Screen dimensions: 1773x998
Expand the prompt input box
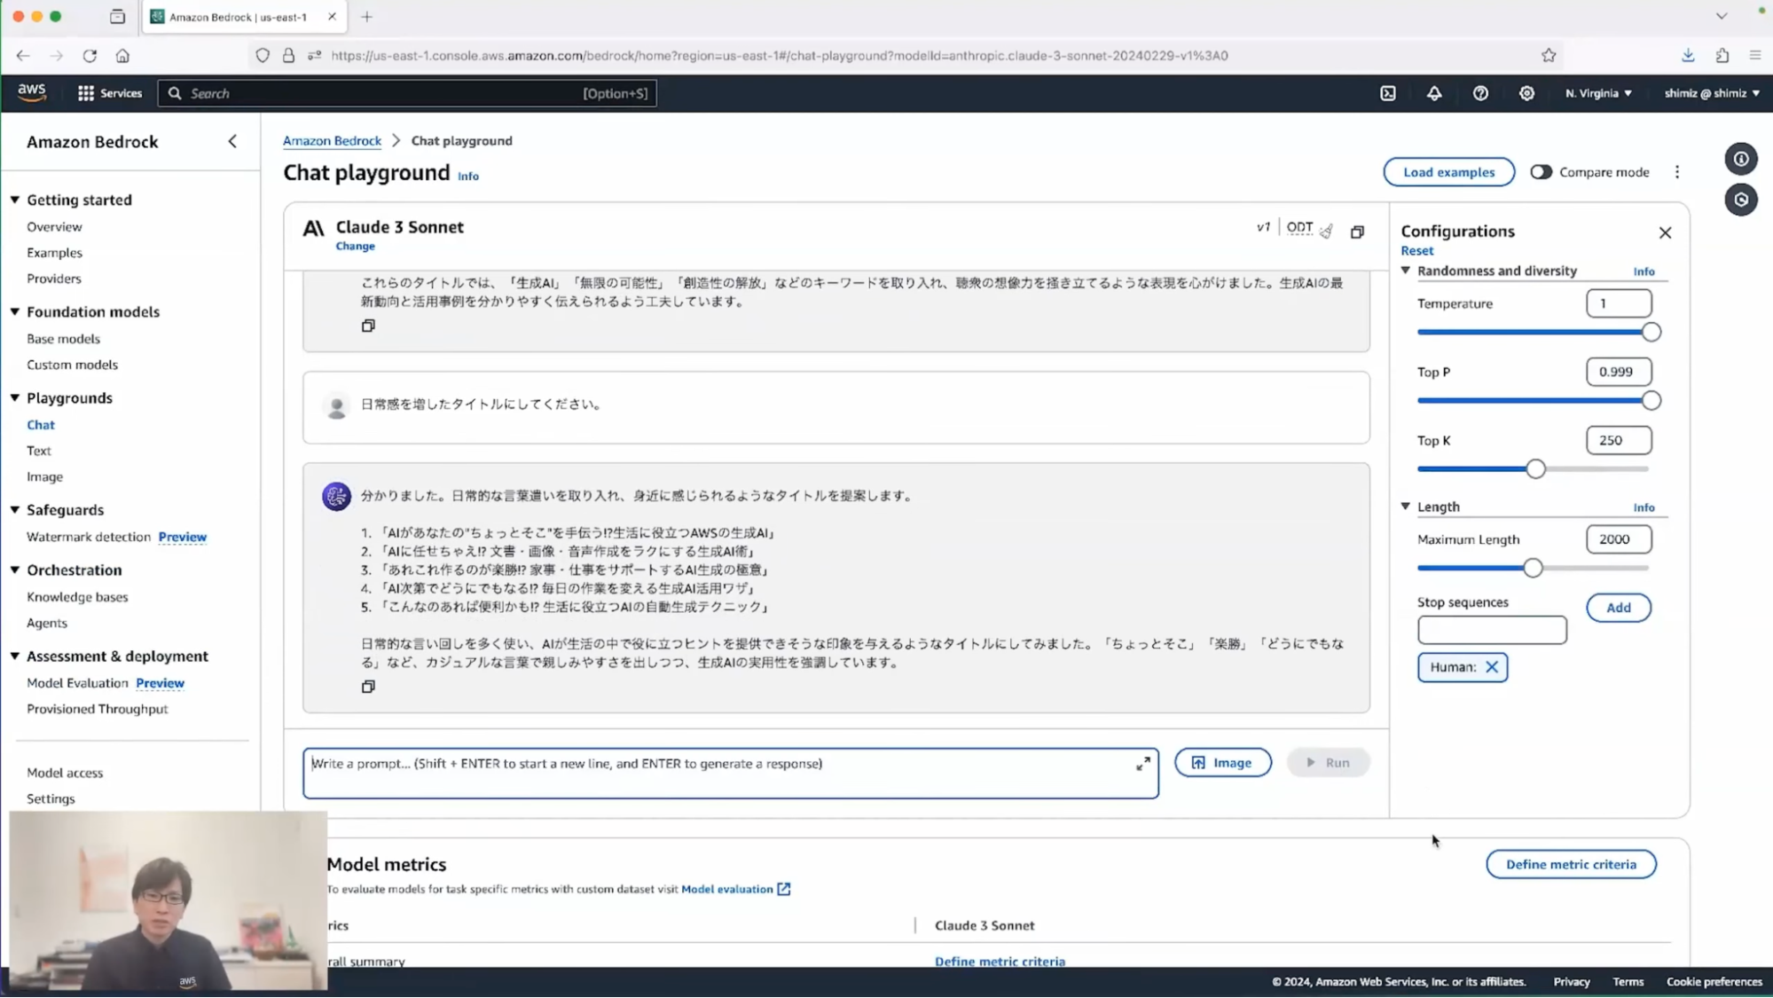pyautogui.click(x=1143, y=764)
